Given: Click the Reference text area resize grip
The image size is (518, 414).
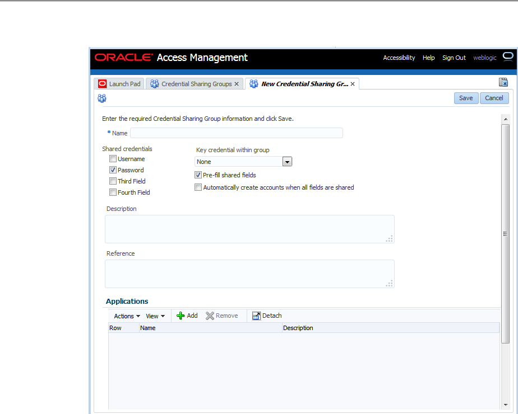Looking at the screenshot, I should 390,284.
